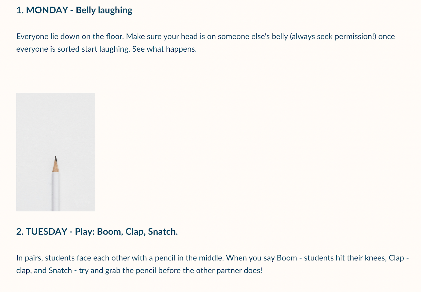Click the white pencil body in the photo
Viewport: 421px width, 292px height.
pyautogui.click(x=56, y=191)
